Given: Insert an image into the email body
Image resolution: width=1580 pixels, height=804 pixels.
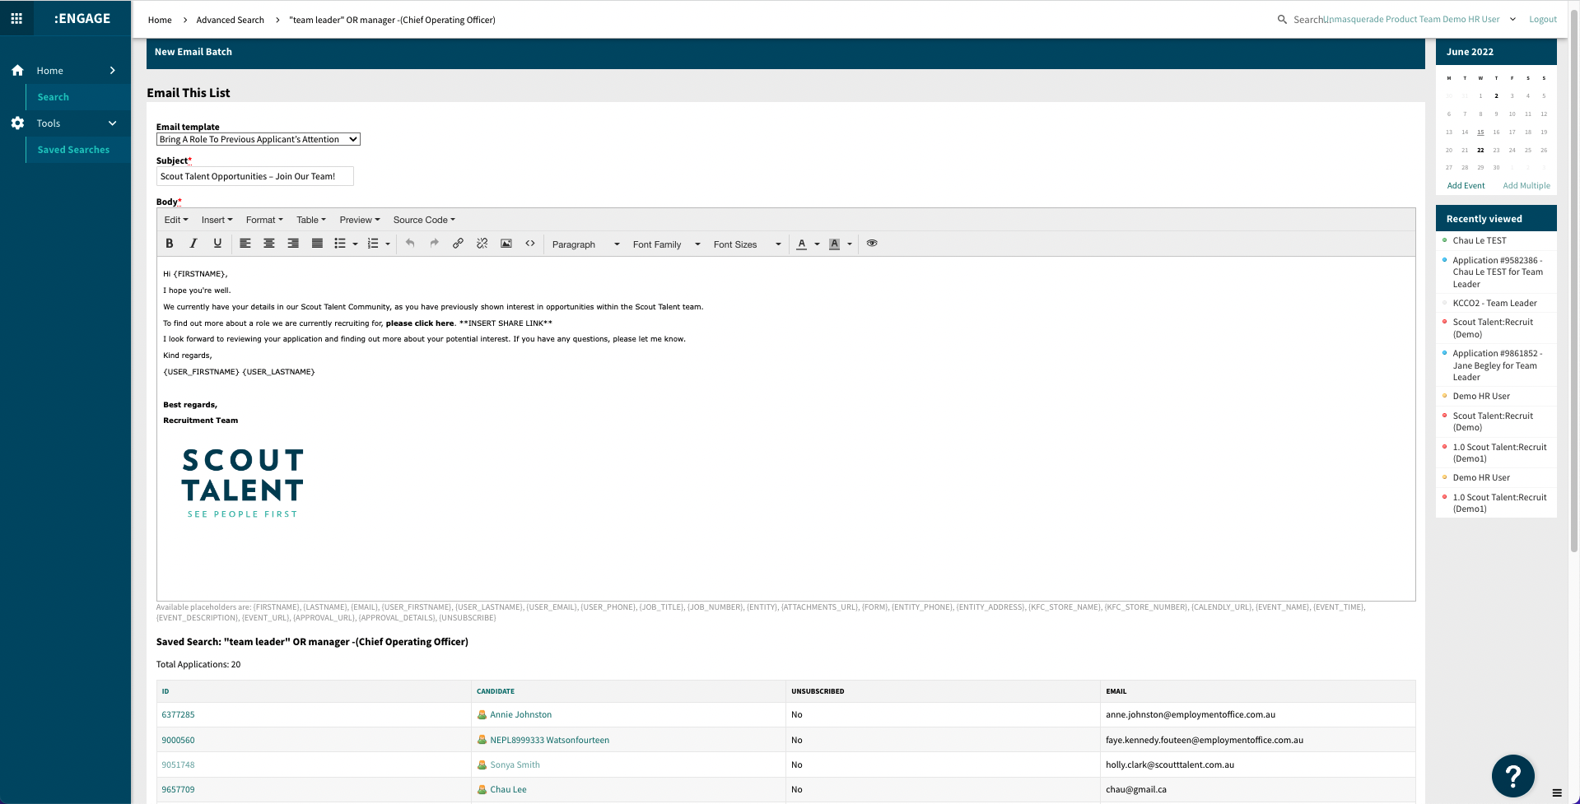Looking at the screenshot, I should (506, 244).
